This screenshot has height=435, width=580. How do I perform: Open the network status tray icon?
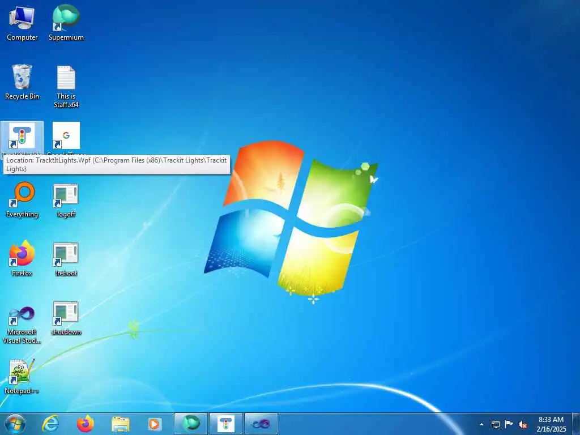point(495,424)
